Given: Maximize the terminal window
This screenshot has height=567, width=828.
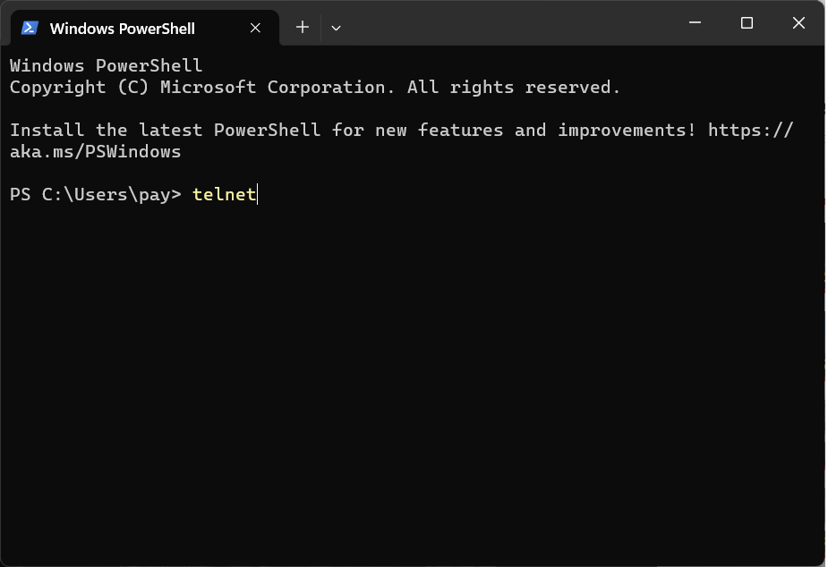Looking at the screenshot, I should coord(747,23).
